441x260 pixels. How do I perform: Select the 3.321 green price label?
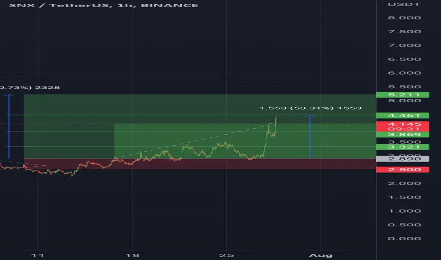point(403,147)
